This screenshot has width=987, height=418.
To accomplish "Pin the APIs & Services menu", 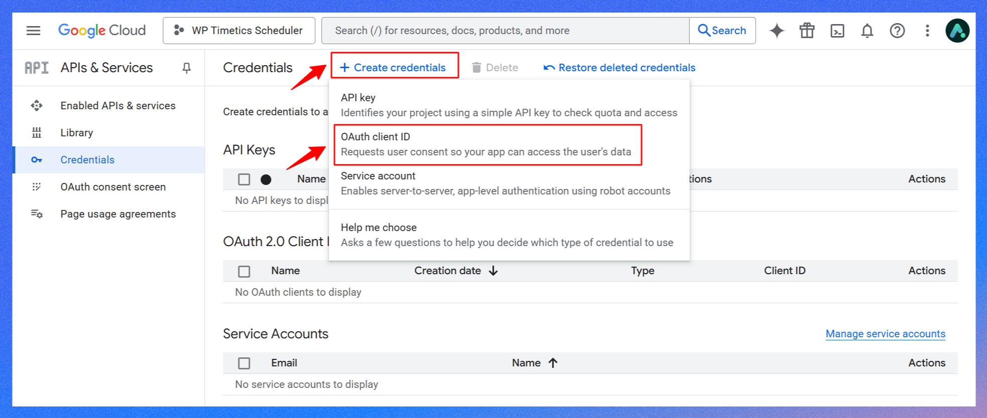I will 187,68.
